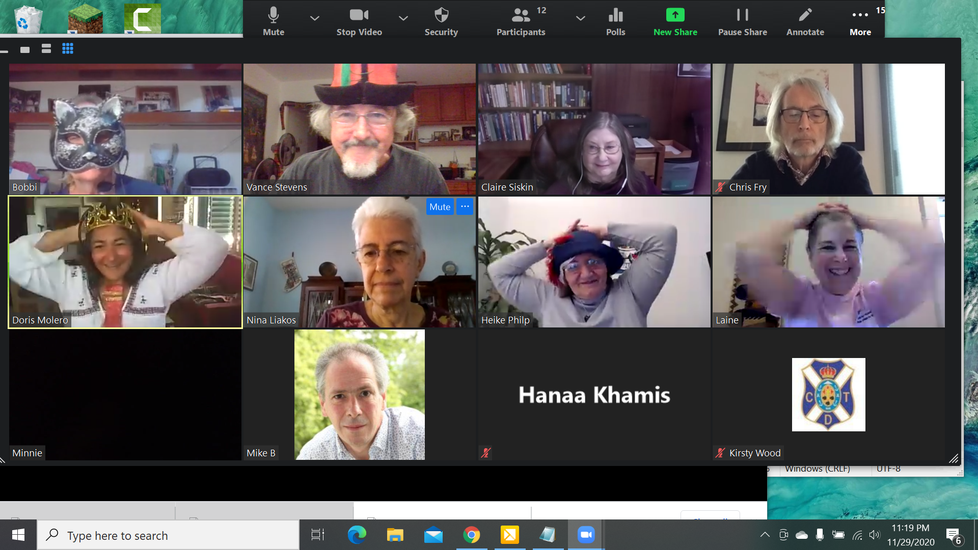Switch to gallery grid view icon
Screen dimensions: 978x550
coord(68,49)
